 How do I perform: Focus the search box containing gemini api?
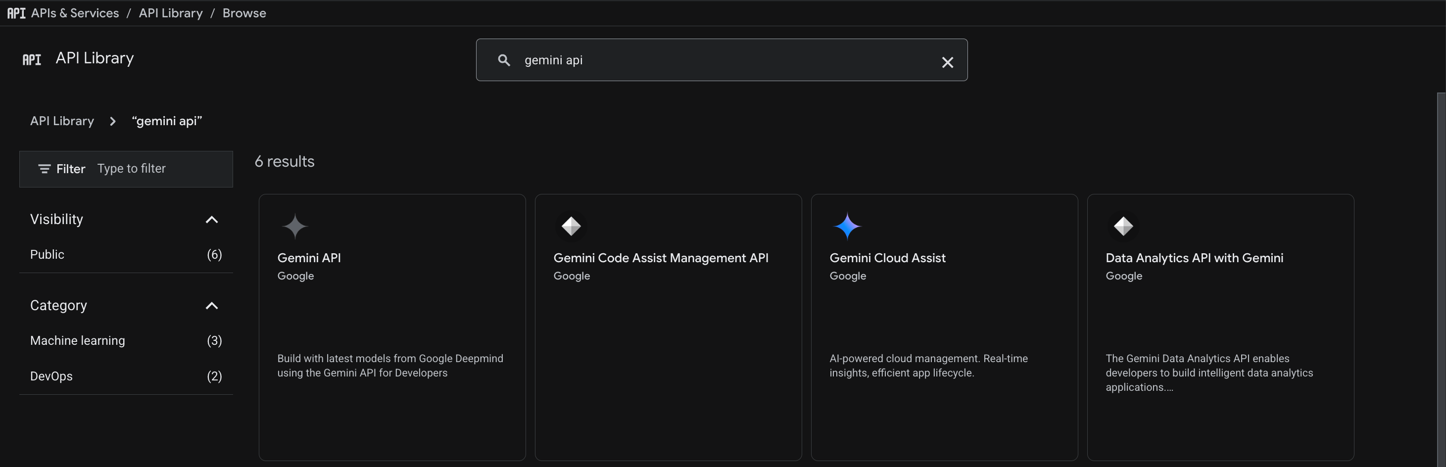pyautogui.click(x=722, y=60)
